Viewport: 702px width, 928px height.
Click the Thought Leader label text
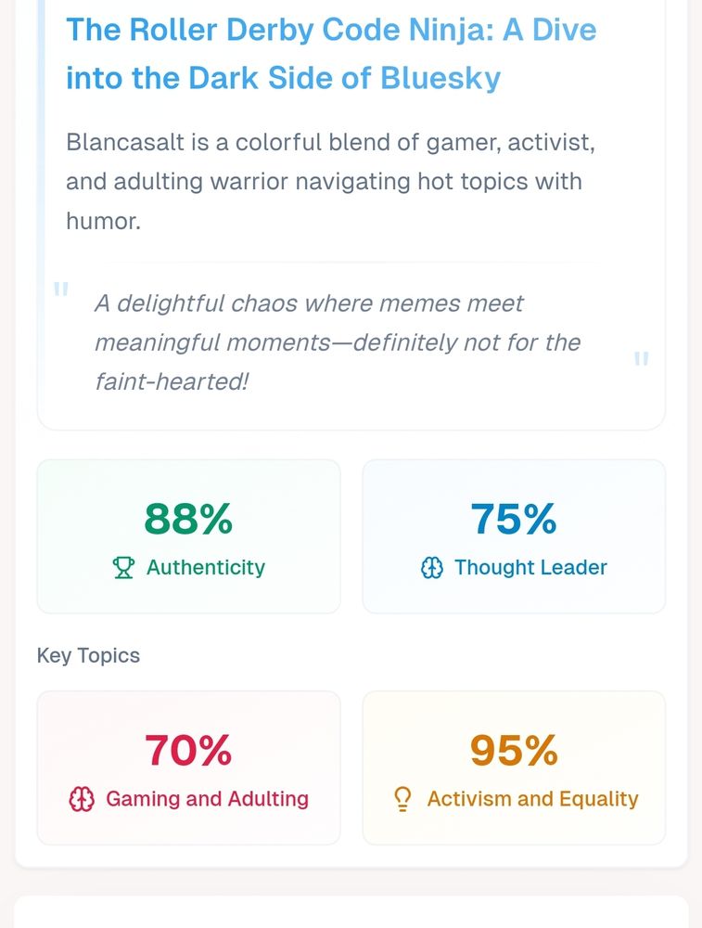[x=530, y=568]
